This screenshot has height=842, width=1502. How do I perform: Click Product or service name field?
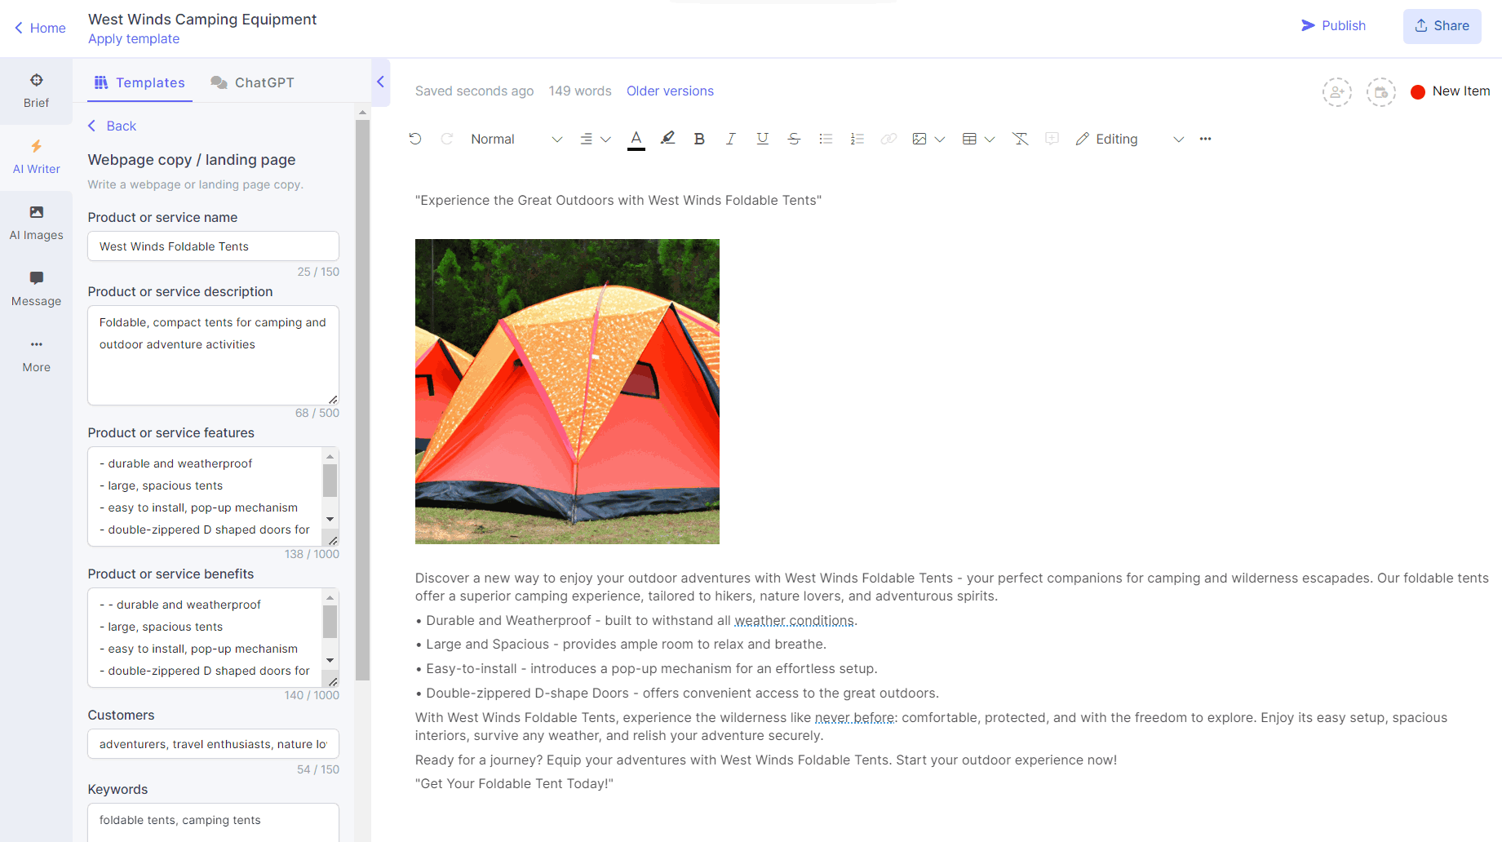213,246
